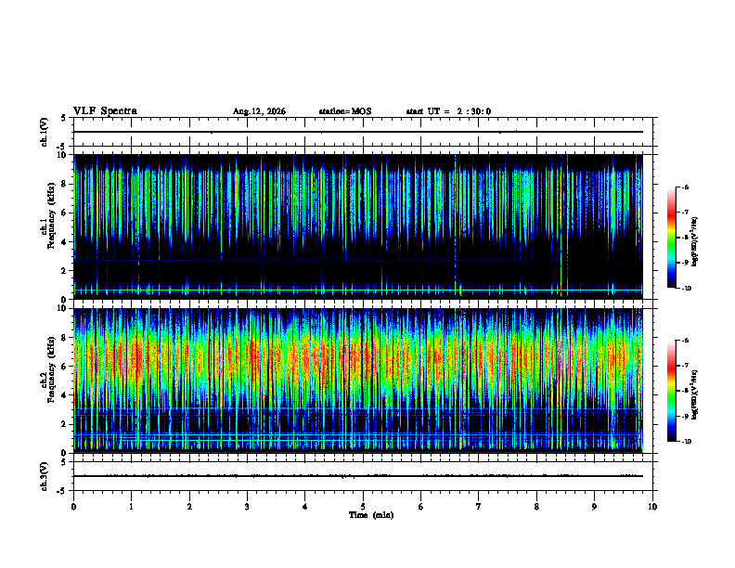The height and width of the screenshot is (568, 735).
Task: Click time-axis tick label "9"
Action: (x=594, y=507)
